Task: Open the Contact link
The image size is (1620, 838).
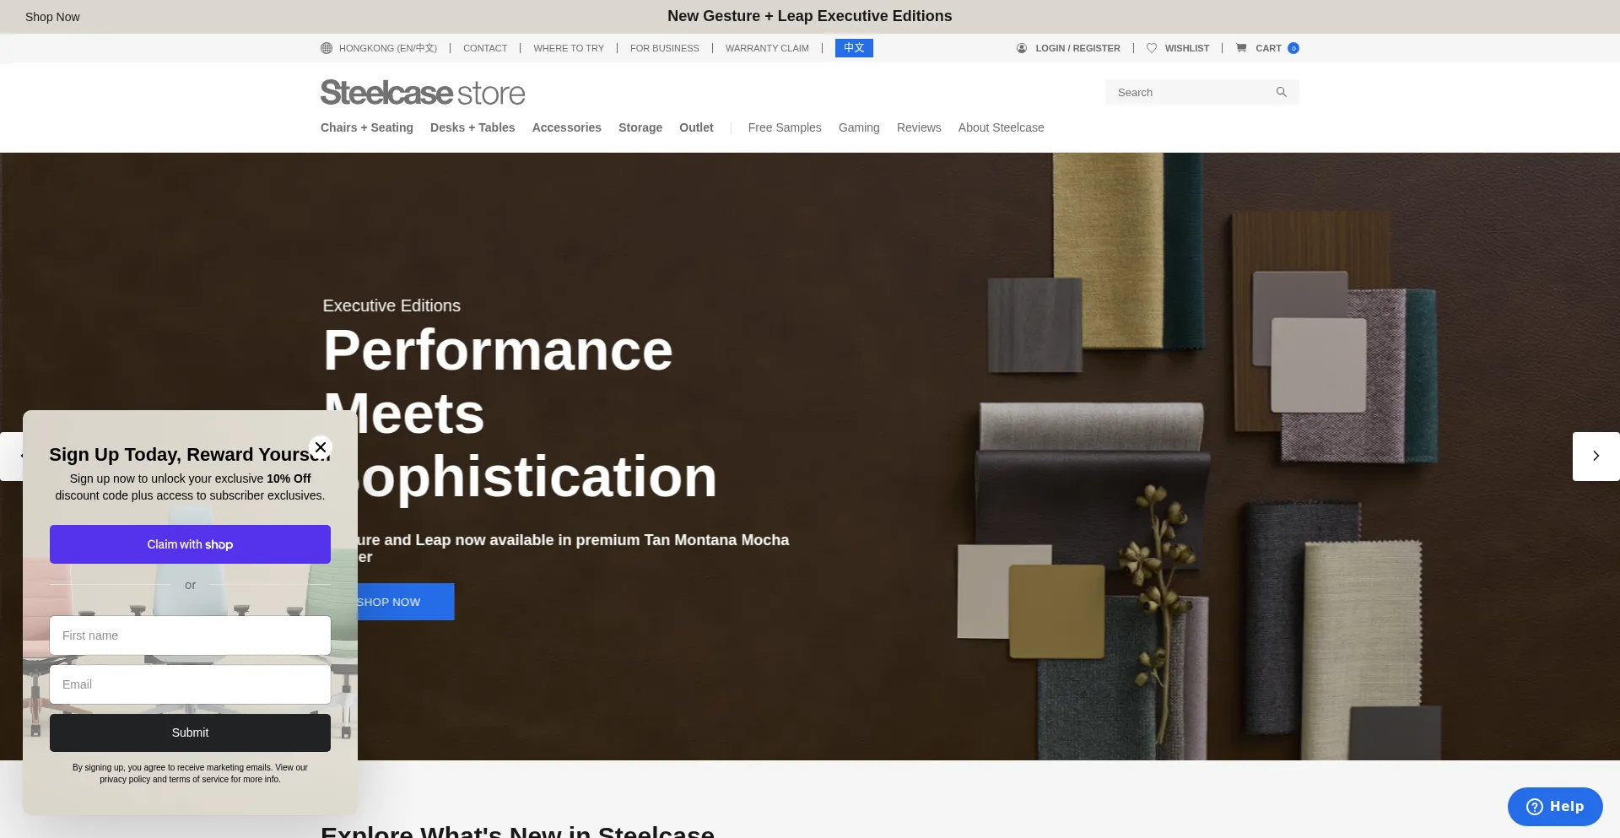Action: (x=485, y=48)
